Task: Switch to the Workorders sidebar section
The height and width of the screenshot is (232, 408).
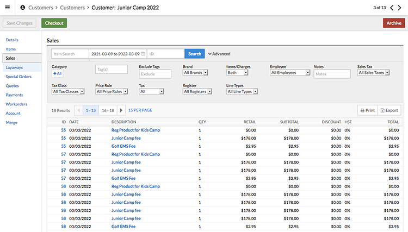Action: (16, 104)
